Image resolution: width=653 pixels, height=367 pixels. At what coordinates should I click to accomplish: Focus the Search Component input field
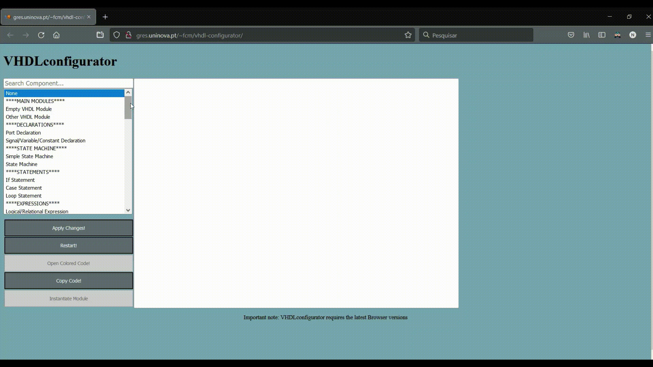(68, 83)
